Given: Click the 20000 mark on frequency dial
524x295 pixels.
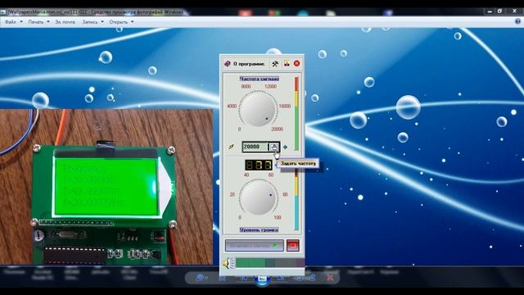Looking at the screenshot, I should [x=278, y=129].
